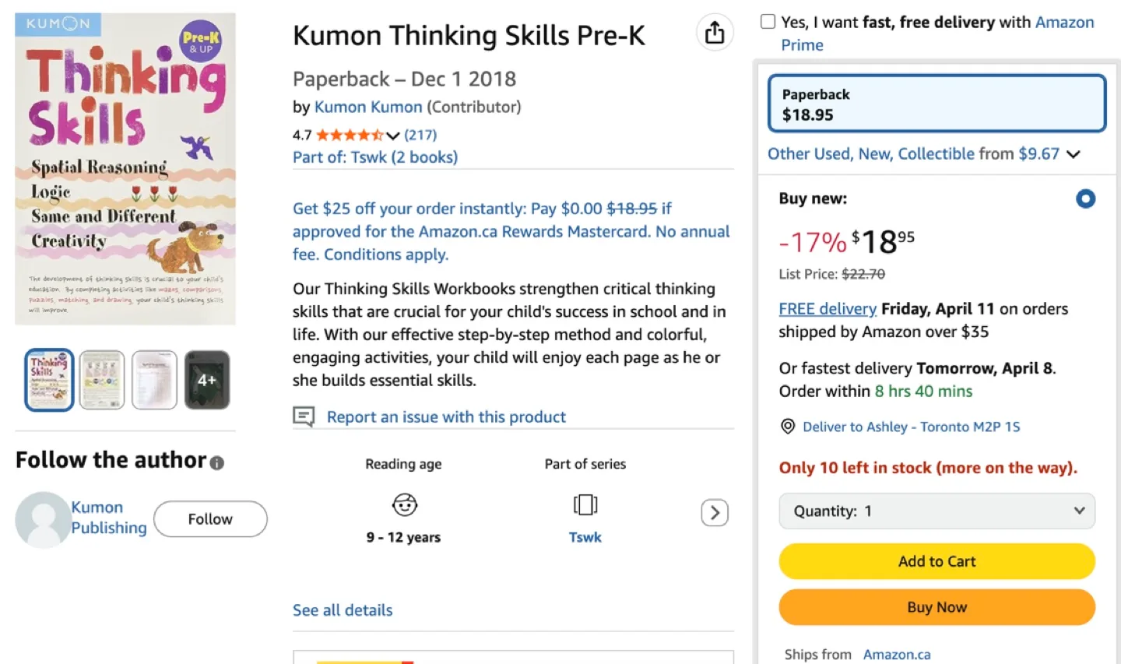Click the See all details link
This screenshot has width=1121, height=664.
point(343,610)
